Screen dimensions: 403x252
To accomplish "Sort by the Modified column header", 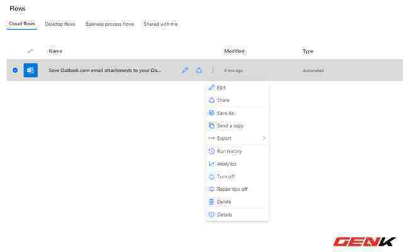I will click(x=234, y=51).
